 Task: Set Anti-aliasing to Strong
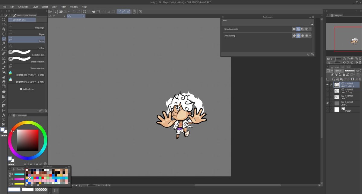[x=306, y=36]
